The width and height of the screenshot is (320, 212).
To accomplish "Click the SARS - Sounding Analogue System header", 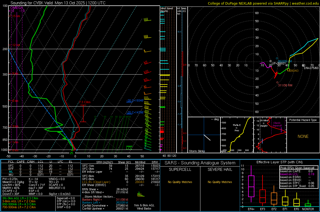I will [x=200, y=163].
